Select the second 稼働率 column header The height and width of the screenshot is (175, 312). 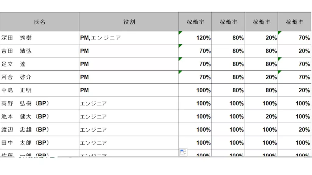[x=228, y=22]
